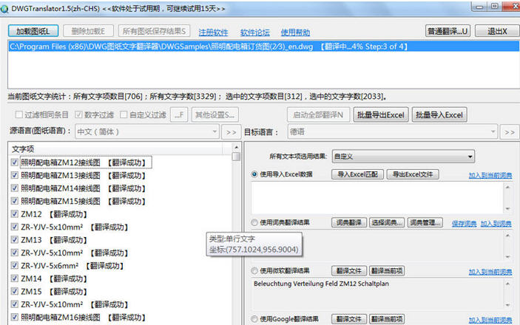This screenshot has width=520, height=325.
Task: Toggle the 过滤相同条目 checkbox
Action: (19, 114)
